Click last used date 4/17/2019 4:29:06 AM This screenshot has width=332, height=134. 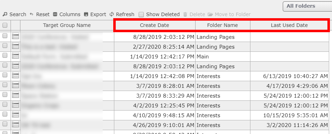point(297,86)
